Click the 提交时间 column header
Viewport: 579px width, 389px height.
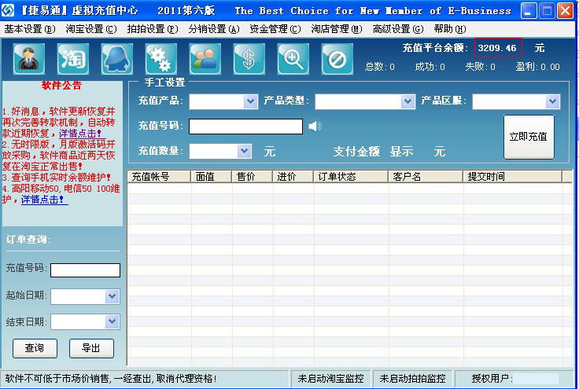(x=513, y=177)
